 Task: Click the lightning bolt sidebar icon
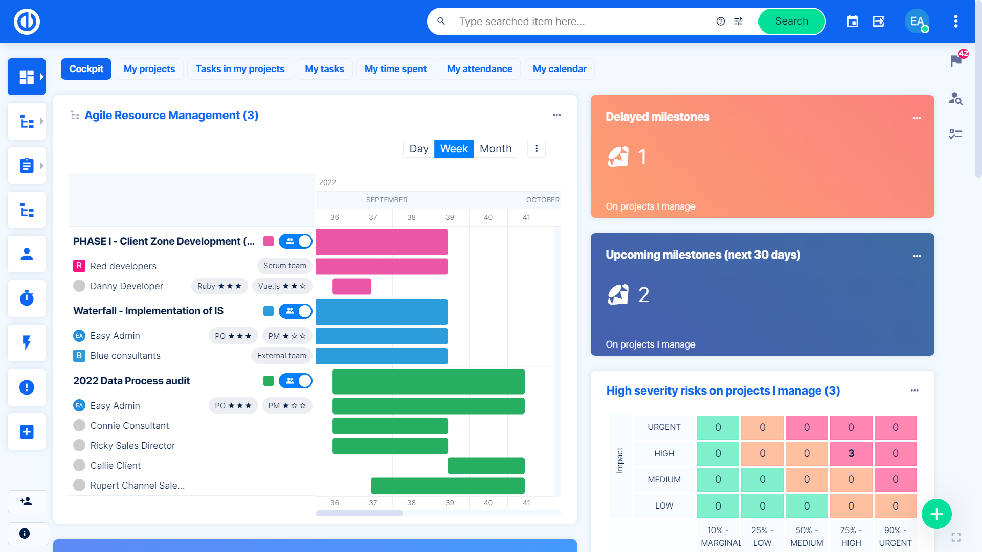point(27,342)
